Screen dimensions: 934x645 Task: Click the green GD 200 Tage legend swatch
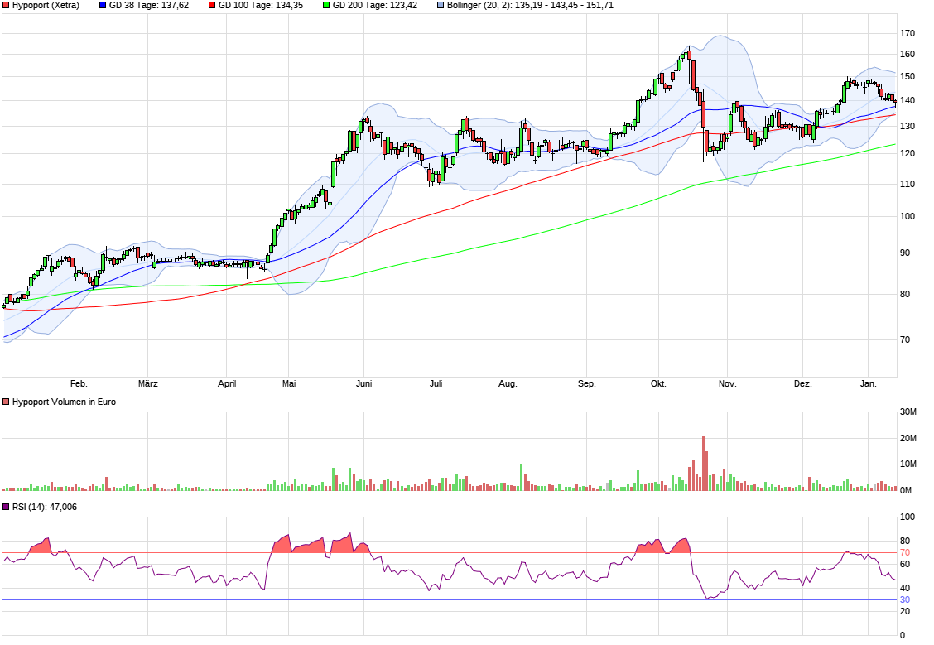(x=326, y=5)
